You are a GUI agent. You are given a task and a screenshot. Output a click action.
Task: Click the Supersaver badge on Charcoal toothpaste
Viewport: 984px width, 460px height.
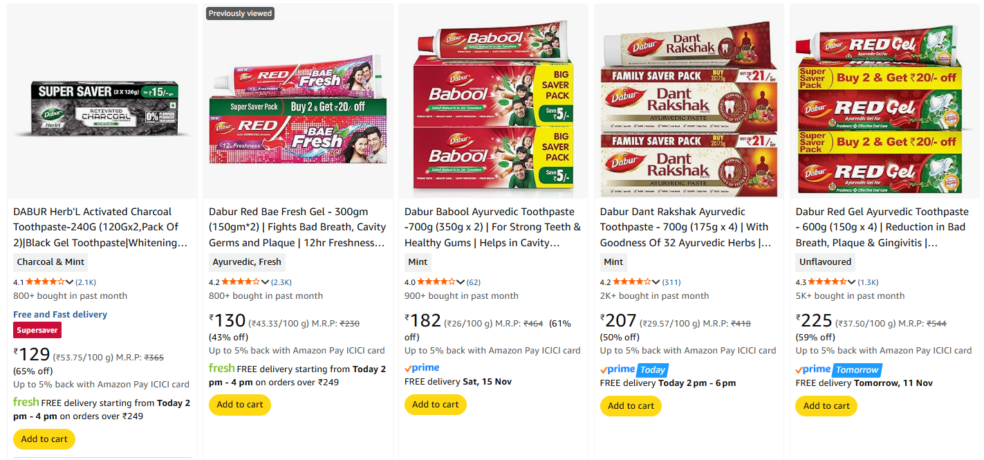[x=37, y=331]
